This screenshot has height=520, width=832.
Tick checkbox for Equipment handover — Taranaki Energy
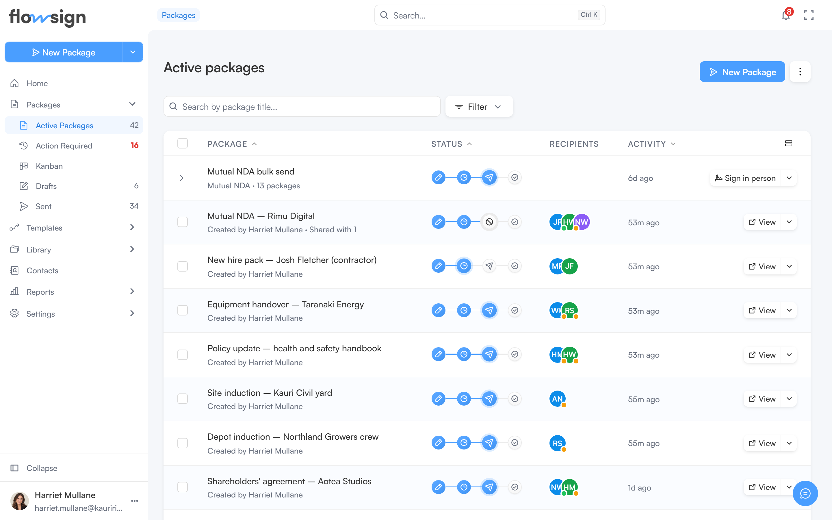[x=183, y=310]
